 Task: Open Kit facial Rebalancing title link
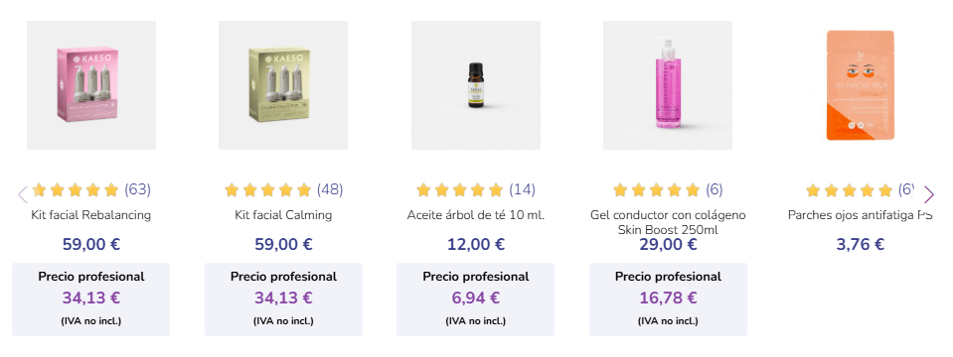point(91,215)
